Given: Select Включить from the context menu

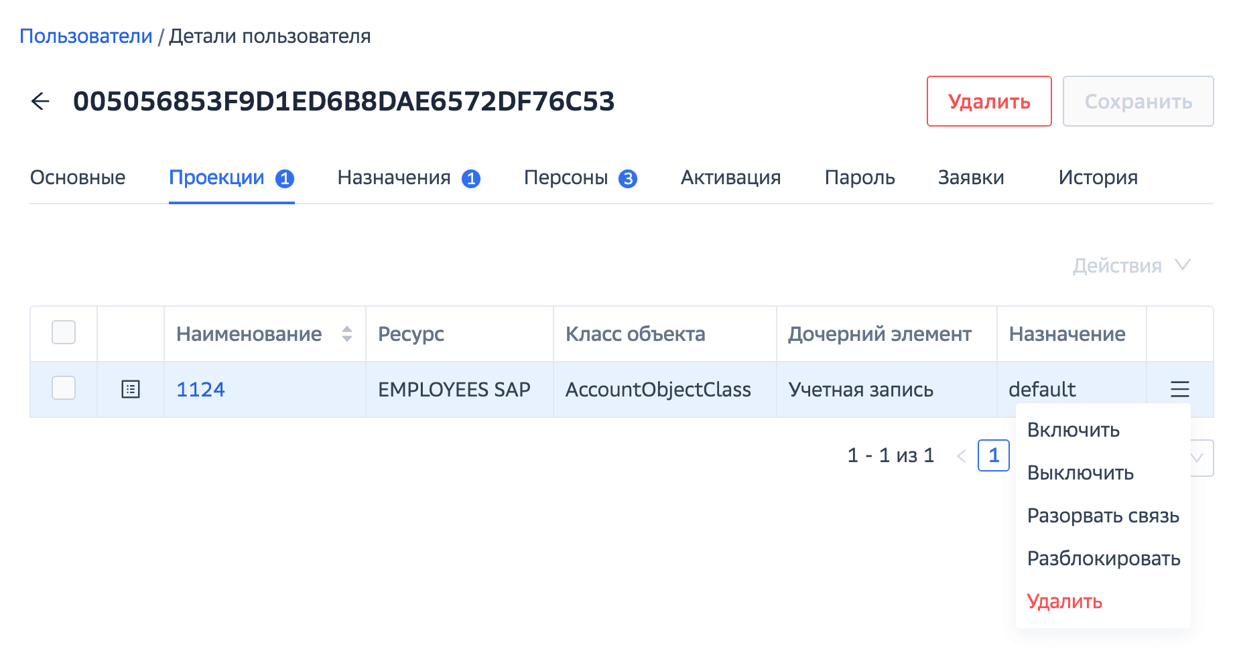Looking at the screenshot, I should point(1073,430).
